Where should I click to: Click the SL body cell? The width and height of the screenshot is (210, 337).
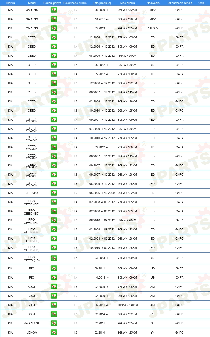pyautogui.click(x=153, y=323)
